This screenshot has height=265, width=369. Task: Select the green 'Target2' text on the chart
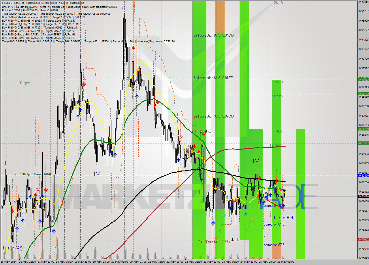click(x=277, y=96)
